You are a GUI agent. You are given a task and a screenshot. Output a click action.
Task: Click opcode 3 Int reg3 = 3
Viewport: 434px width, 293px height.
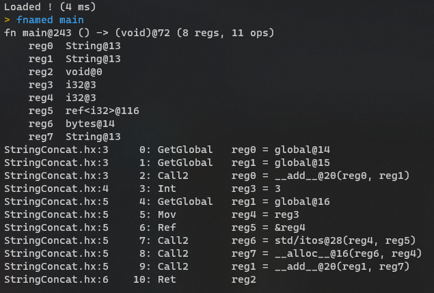tap(142, 189)
